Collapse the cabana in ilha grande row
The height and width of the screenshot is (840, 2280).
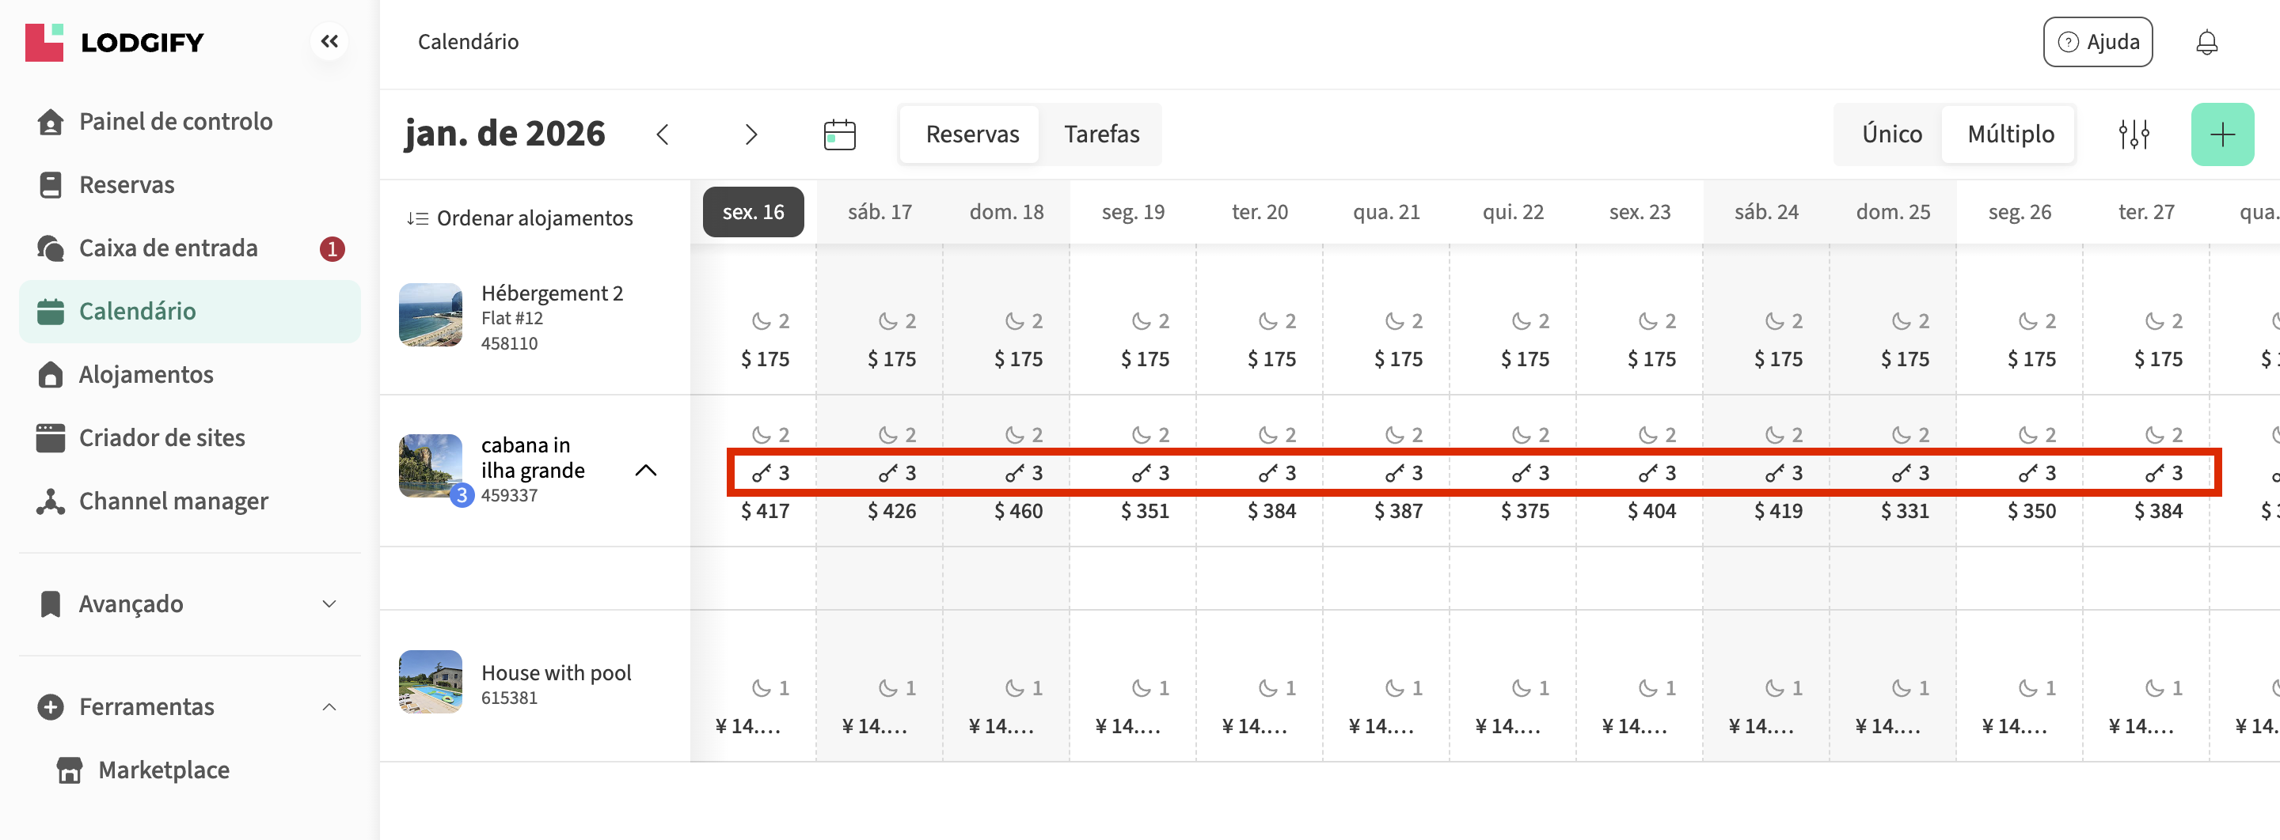646,471
